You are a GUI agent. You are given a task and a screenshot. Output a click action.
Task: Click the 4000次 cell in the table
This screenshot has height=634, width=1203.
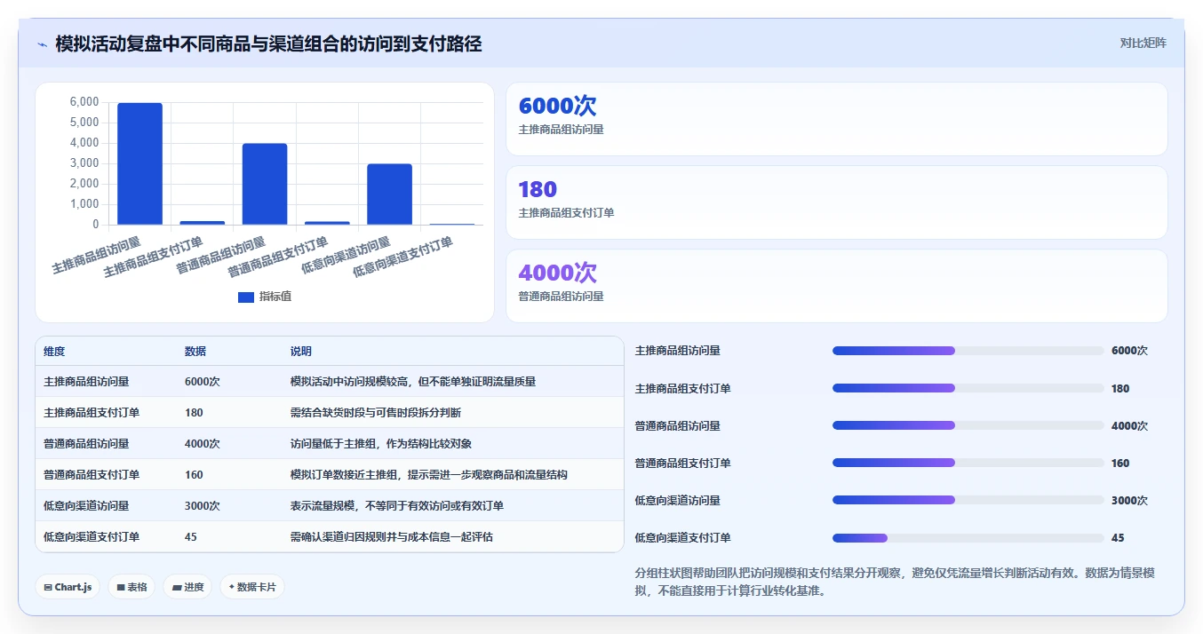203,444
